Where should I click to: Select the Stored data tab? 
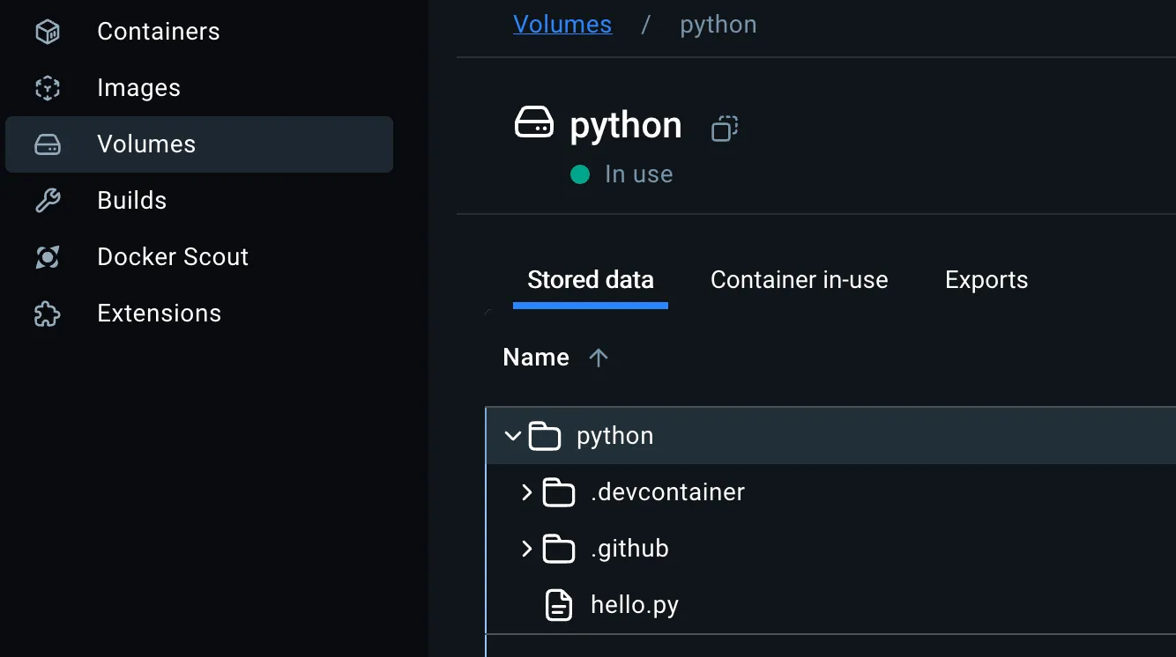point(590,279)
